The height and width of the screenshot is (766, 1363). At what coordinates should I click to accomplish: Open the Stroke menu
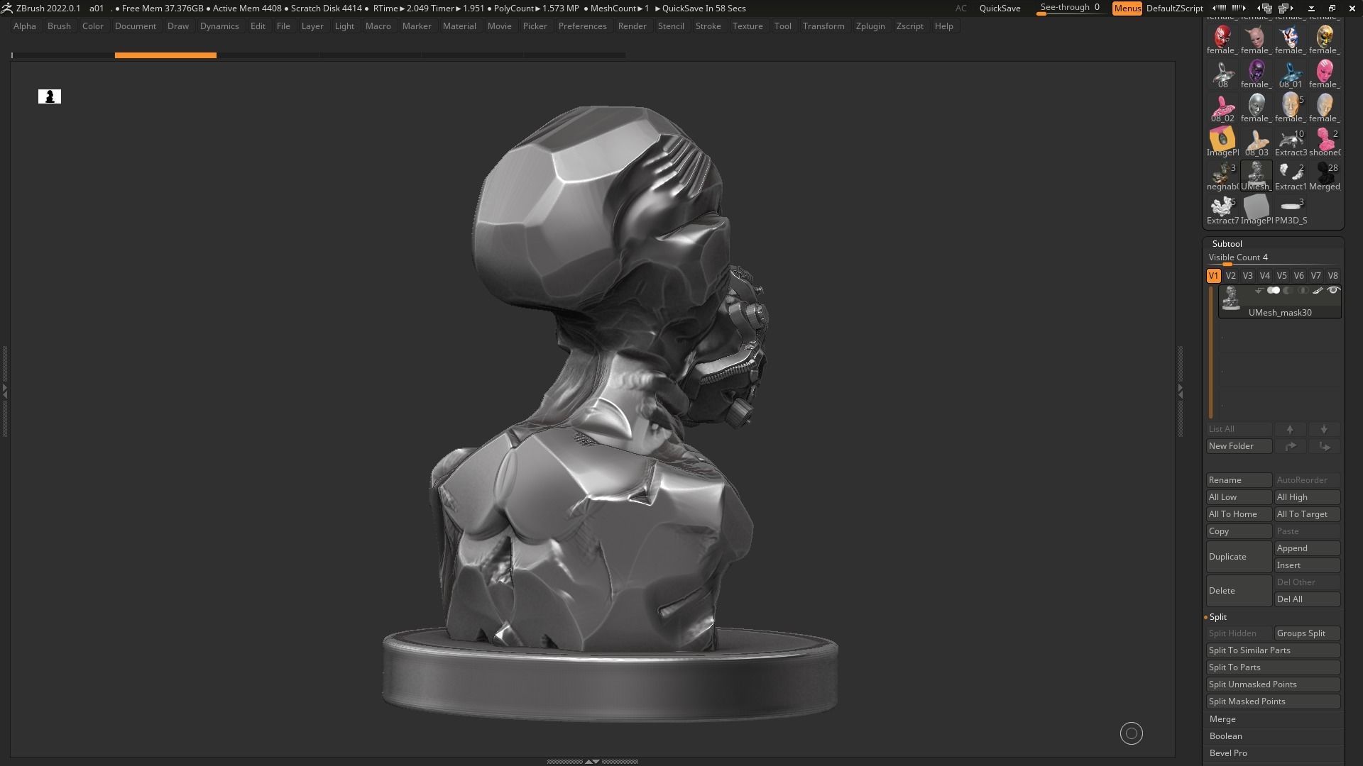click(x=708, y=26)
